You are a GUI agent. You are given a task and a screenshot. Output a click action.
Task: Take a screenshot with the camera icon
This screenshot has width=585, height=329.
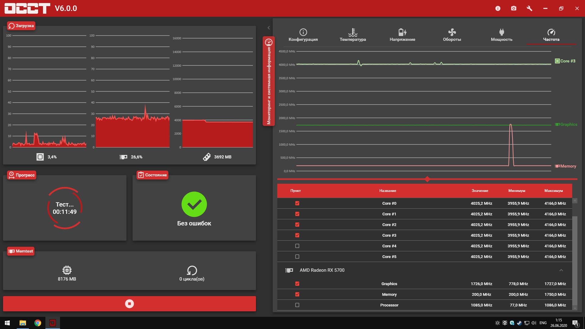pos(514,9)
